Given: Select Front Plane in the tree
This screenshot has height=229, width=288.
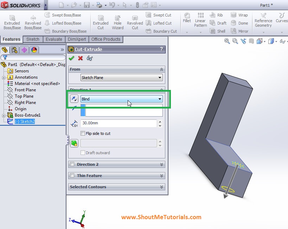Looking at the screenshot, I should click(25, 90).
